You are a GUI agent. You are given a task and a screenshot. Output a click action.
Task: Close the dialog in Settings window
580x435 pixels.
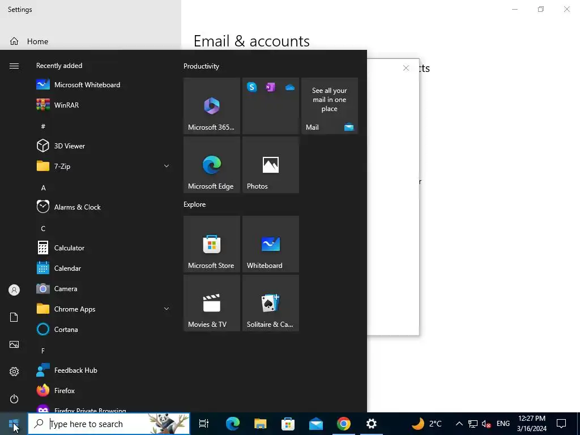coord(406,68)
